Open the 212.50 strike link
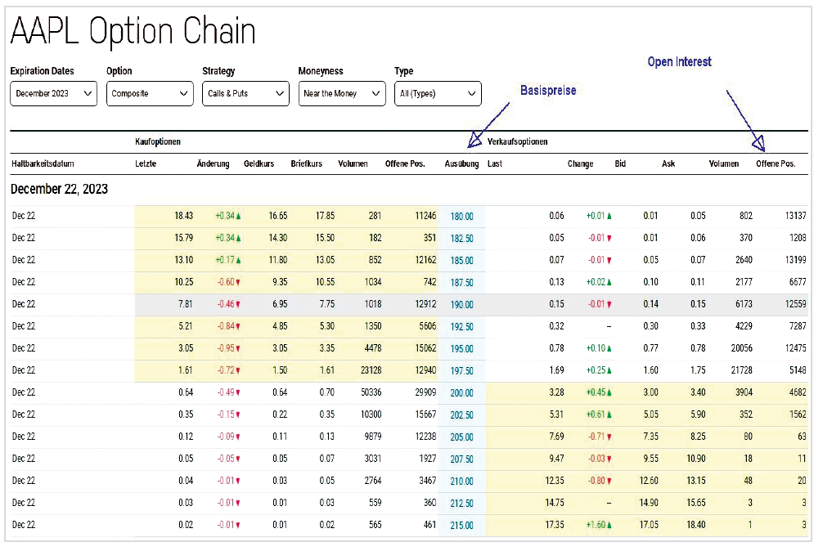The width and height of the screenshot is (823, 551). [461, 503]
